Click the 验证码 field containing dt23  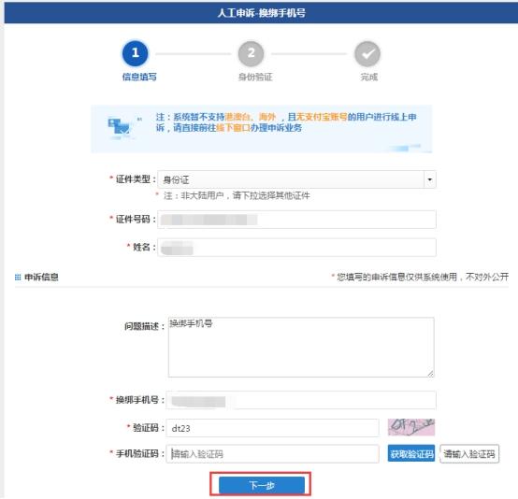pos(272,428)
